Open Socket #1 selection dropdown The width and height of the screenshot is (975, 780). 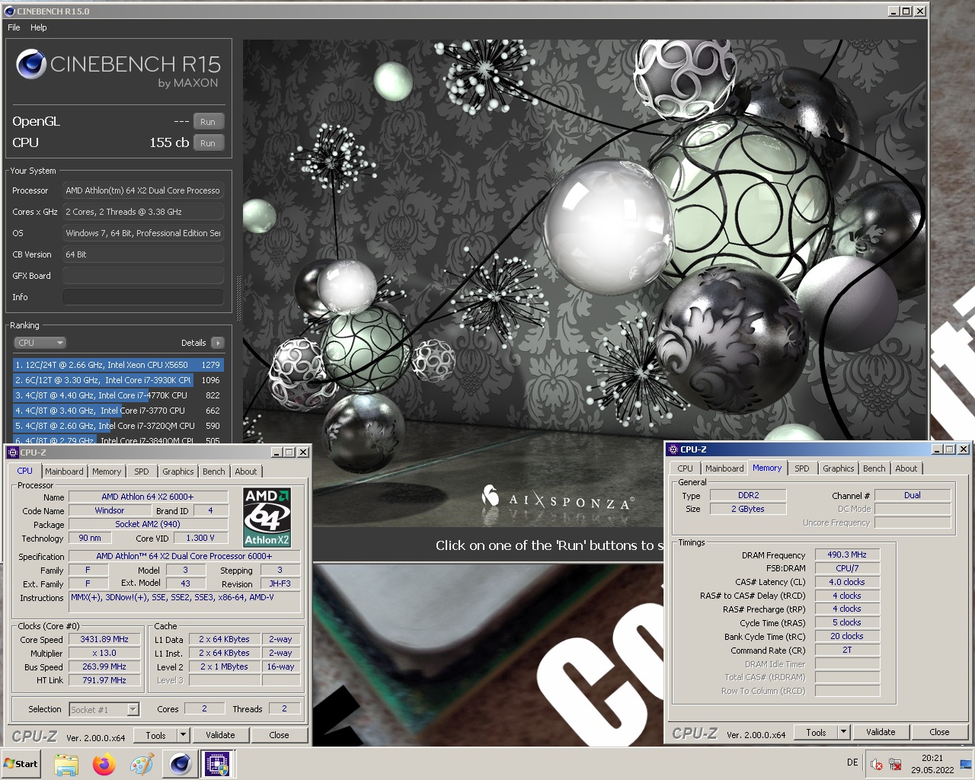(104, 709)
